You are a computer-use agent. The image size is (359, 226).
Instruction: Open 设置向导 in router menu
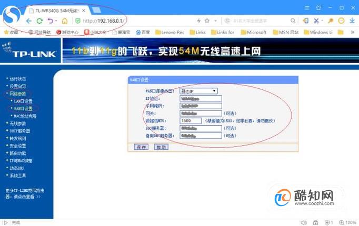[x=17, y=86]
